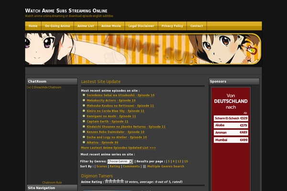Click the Von Deutschland nach ad heading
The width and height of the screenshot is (287, 191).
(x=231, y=101)
